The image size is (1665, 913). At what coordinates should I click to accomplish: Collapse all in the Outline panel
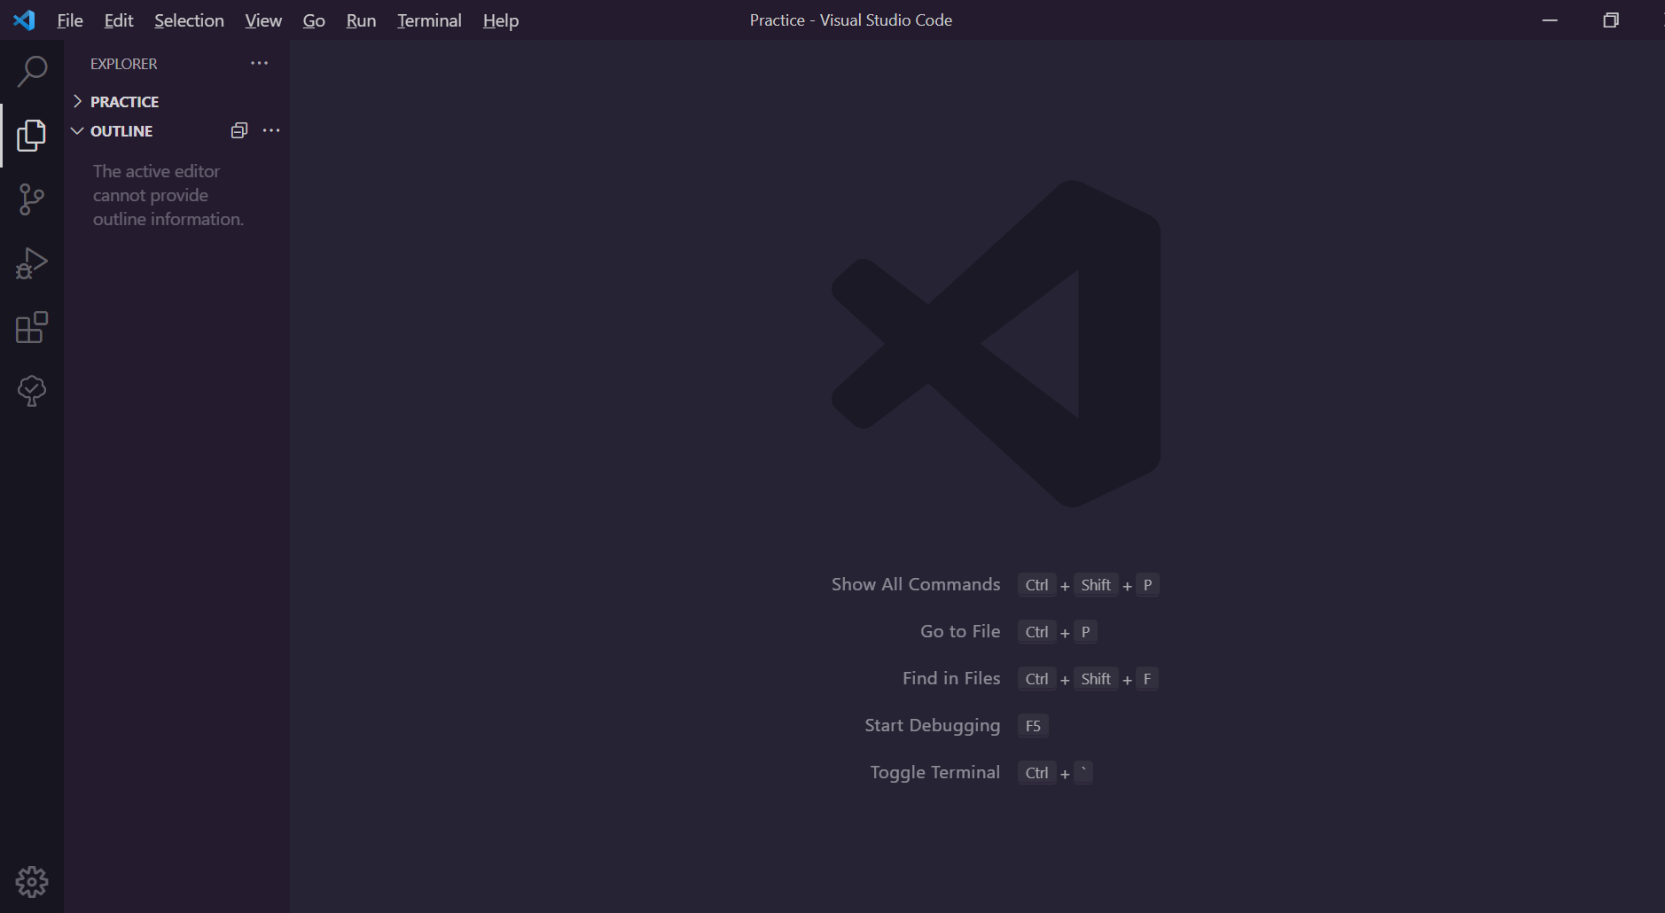pos(238,130)
